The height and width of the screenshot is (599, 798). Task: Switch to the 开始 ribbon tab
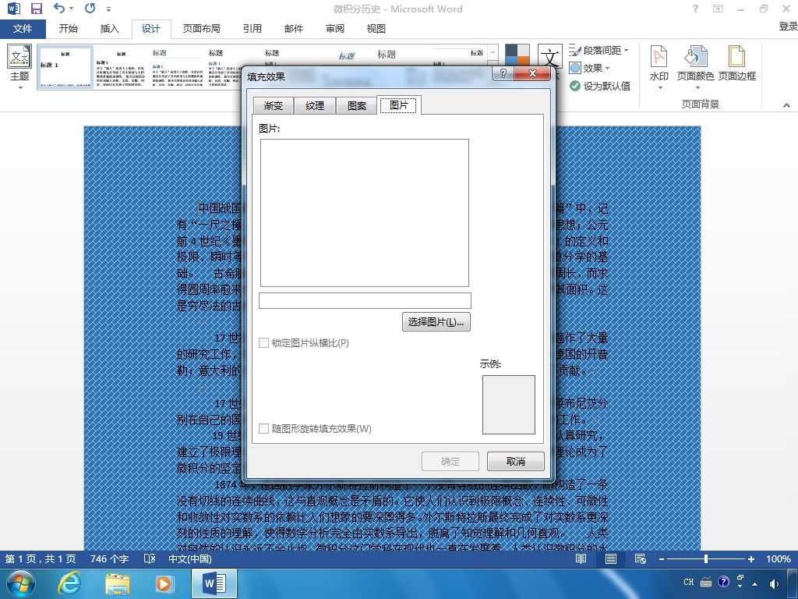coord(69,29)
